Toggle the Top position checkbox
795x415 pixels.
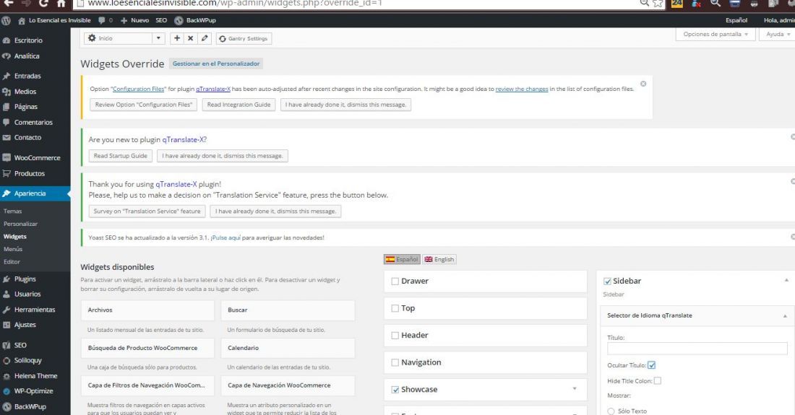395,308
